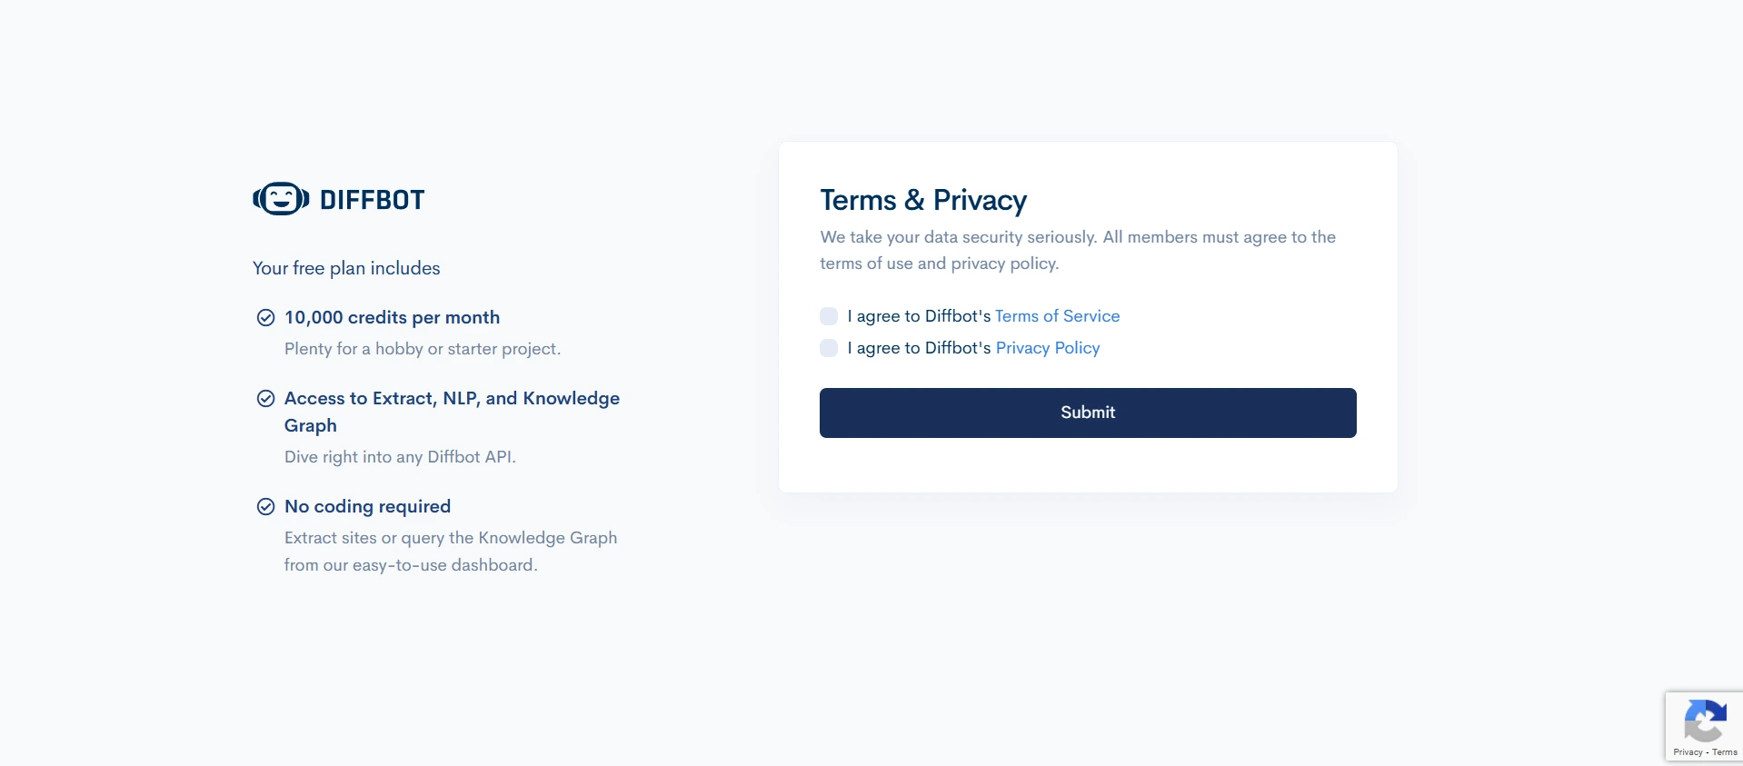
Task: Click the Diffbot robot face logo
Action: click(x=280, y=199)
